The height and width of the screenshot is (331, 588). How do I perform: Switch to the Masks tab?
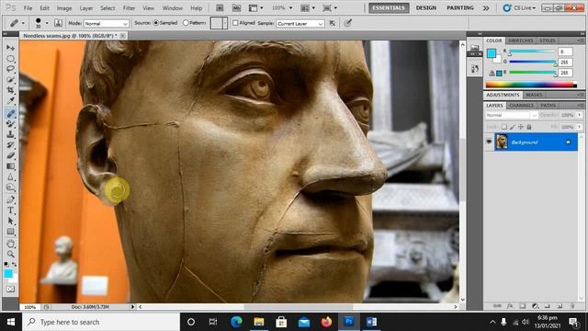pyautogui.click(x=534, y=95)
